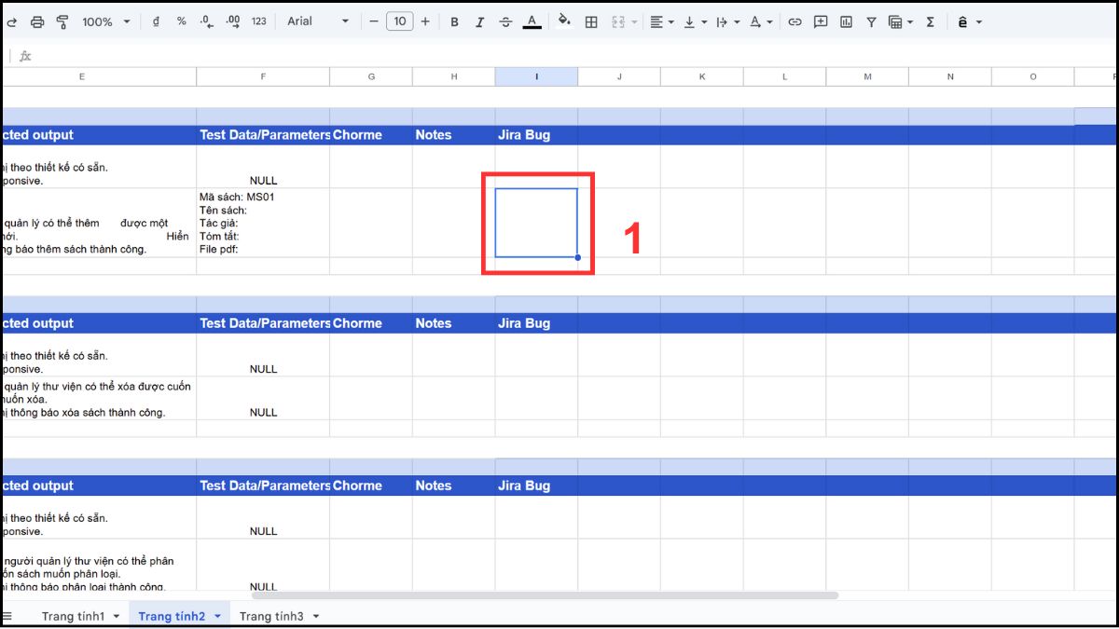Click inside the formula bar

[280, 55]
